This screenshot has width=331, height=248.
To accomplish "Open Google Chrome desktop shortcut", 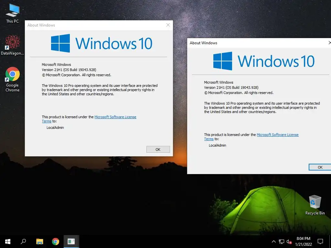I will click(13, 79).
